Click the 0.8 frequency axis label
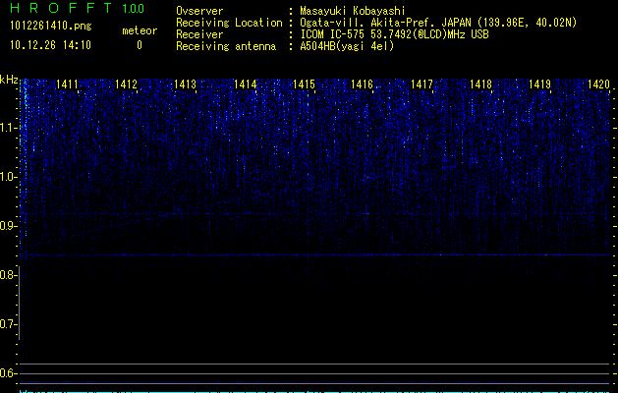 point(7,275)
